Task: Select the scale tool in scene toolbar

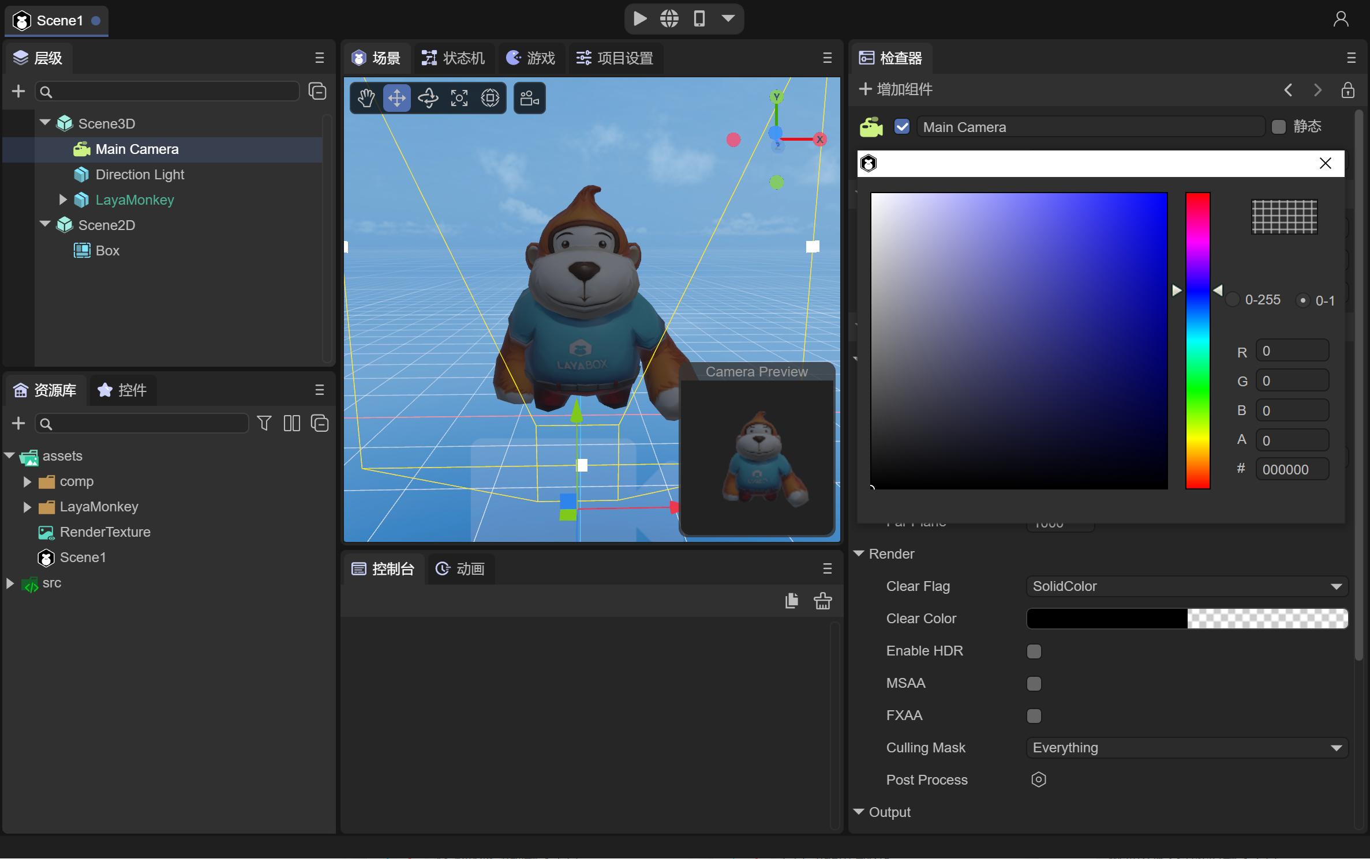Action: [459, 98]
